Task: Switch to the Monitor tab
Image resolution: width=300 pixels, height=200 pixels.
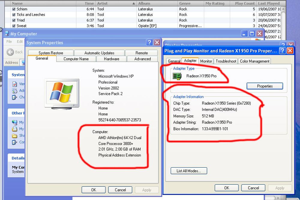Action: [x=206, y=61]
